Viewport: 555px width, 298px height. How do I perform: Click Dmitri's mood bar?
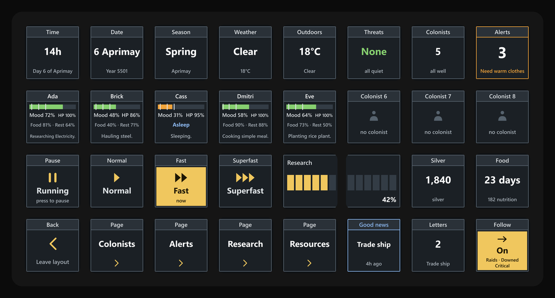click(x=245, y=106)
